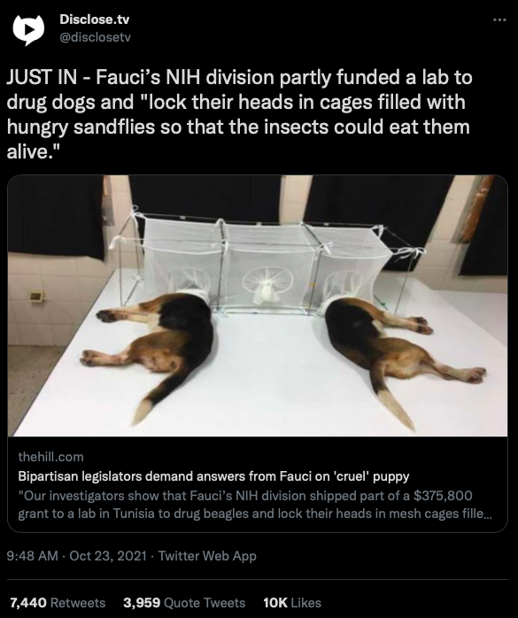
Task: Click the 9:48 AM timestamp
Action: pyautogui.click(x=33, y=556)
